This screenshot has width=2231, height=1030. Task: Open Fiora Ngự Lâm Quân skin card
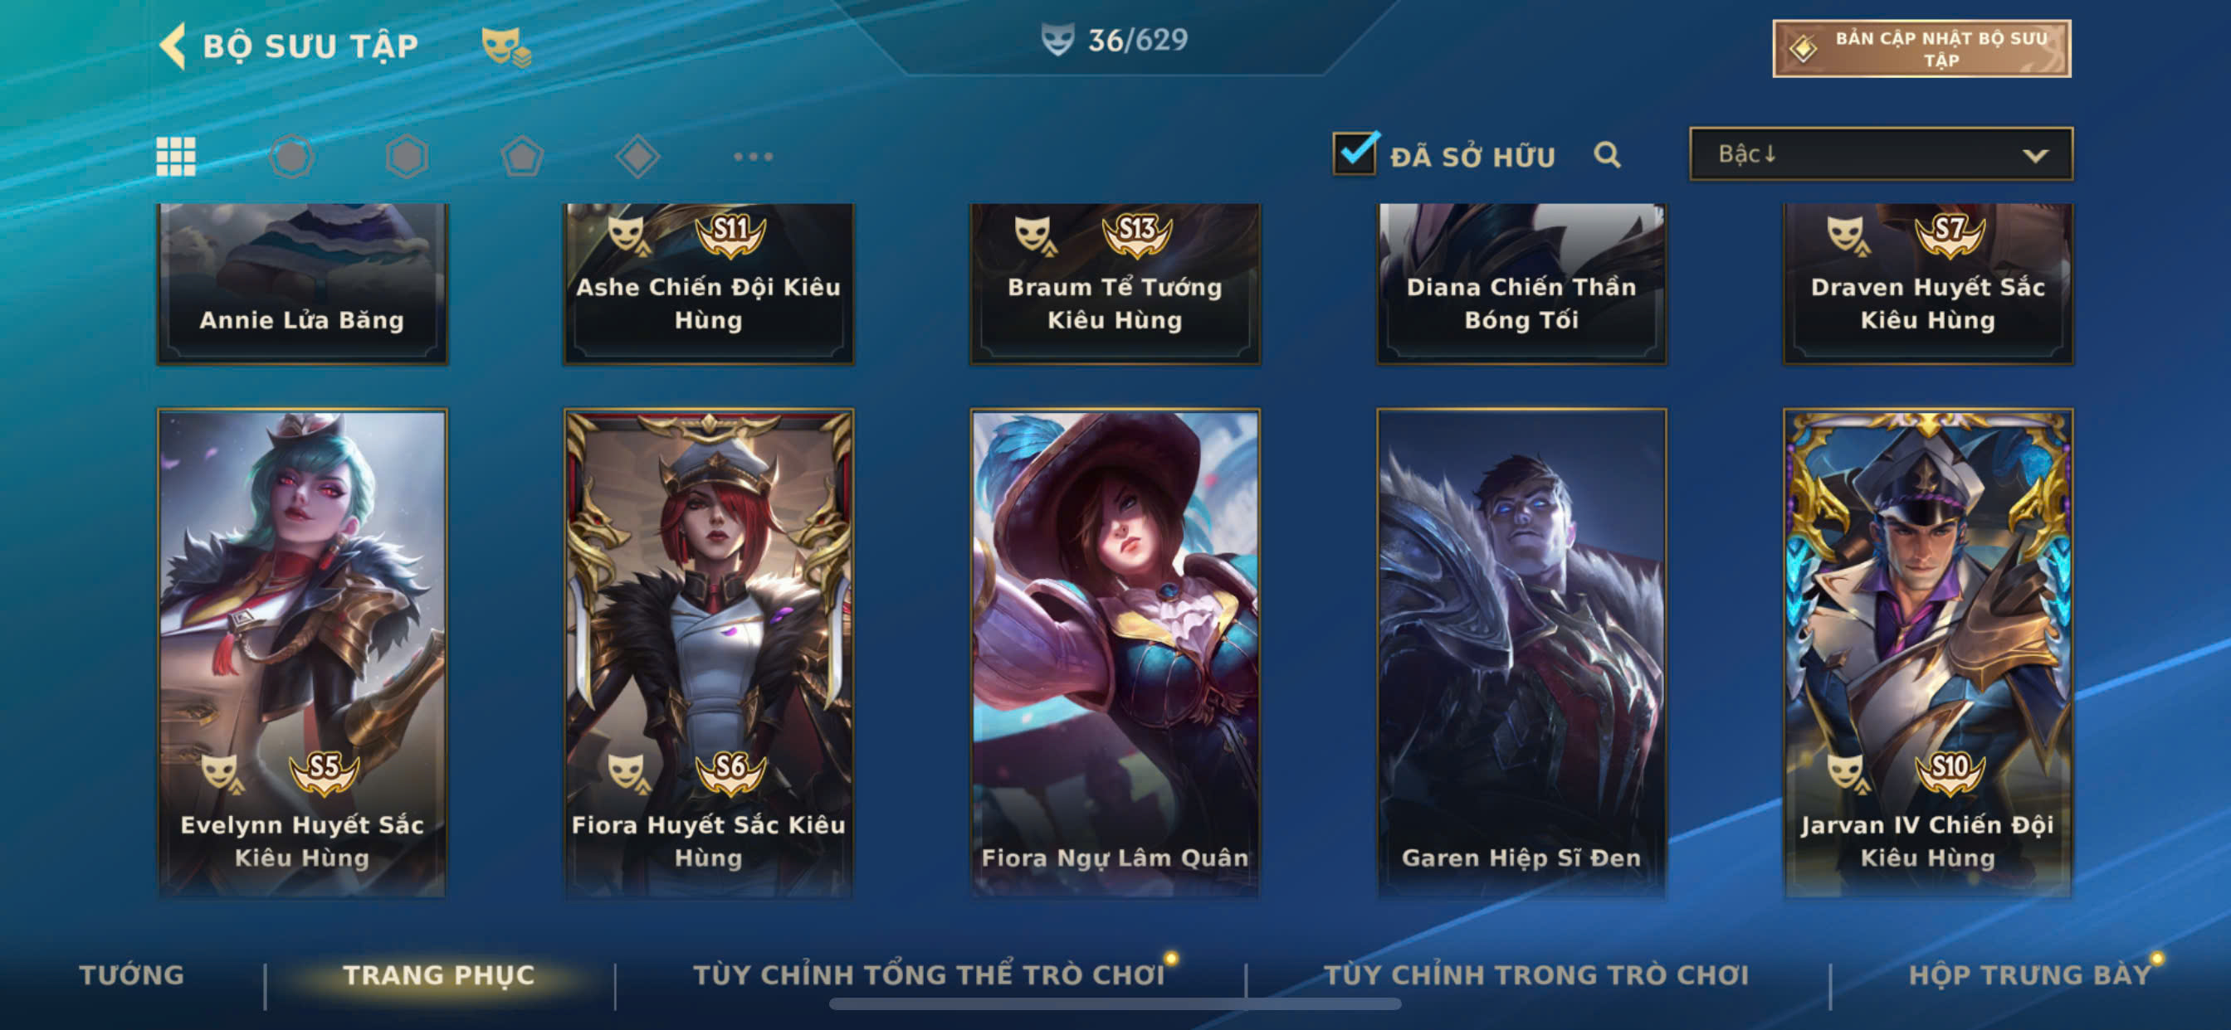point(1115,653)
